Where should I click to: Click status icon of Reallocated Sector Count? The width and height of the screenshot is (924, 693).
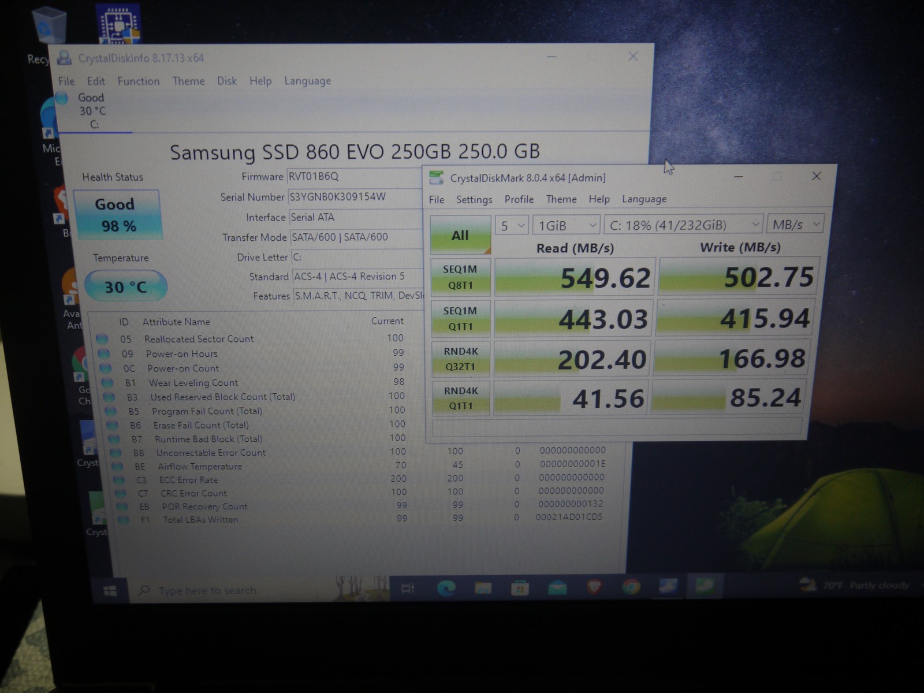(102, 338)
